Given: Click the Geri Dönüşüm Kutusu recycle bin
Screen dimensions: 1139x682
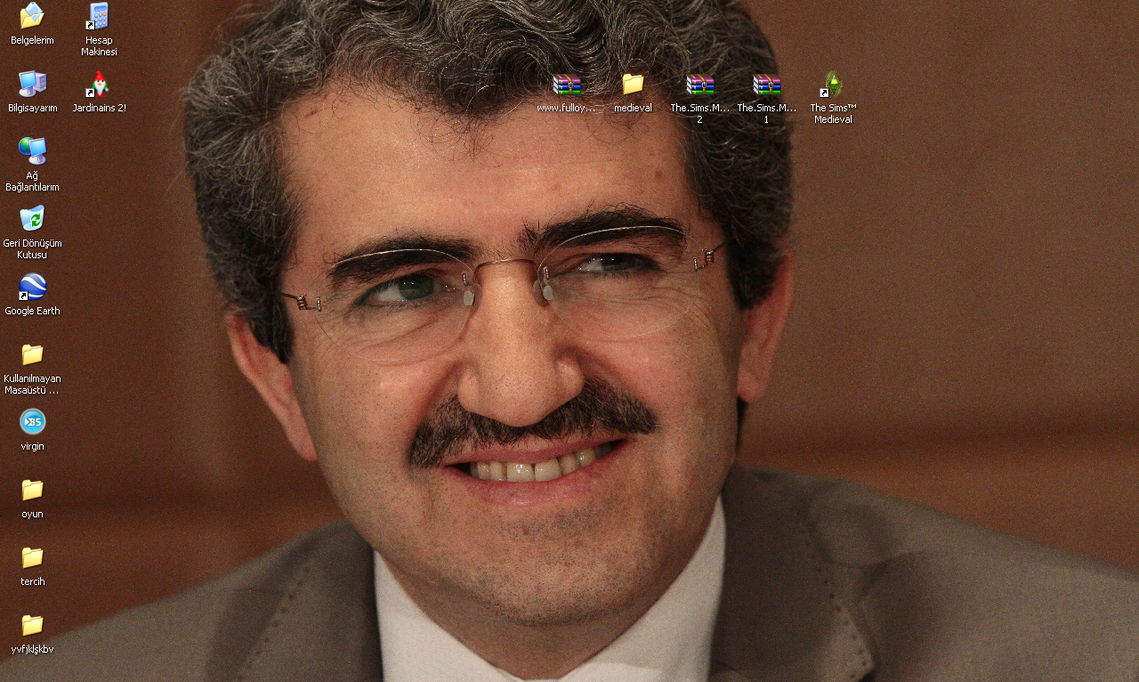Looking at the screenshot, I should coord(32,218).
